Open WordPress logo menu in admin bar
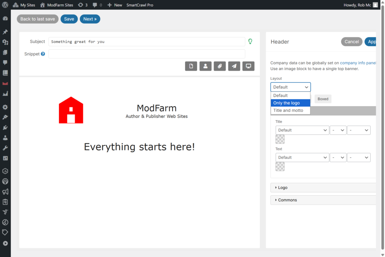385x257 pixels. coord(5,5)
